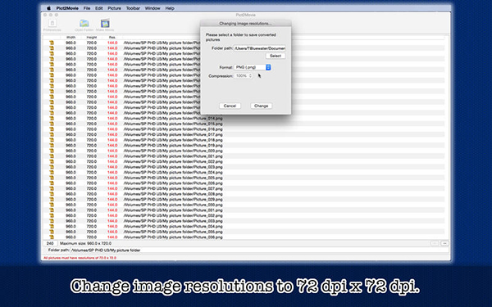
Task: Click the Maximum size: 960.0 x 720.0 text
Action: click(85, 243)
